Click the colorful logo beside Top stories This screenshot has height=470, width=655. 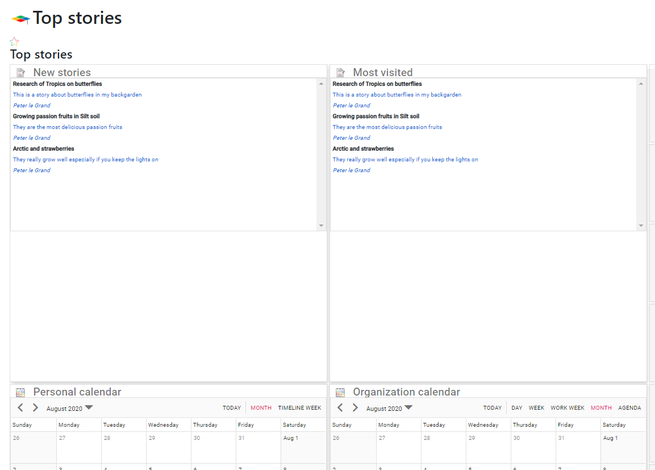tap(20, 19)
